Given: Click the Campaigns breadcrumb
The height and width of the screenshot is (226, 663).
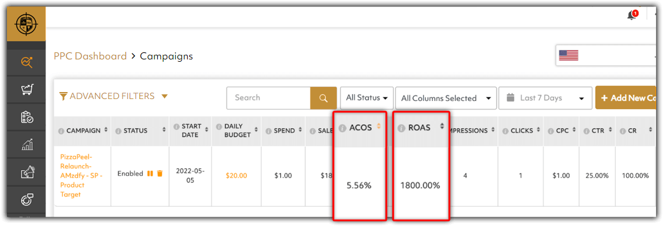Looking at the screenshot, I should pos(166,56).
